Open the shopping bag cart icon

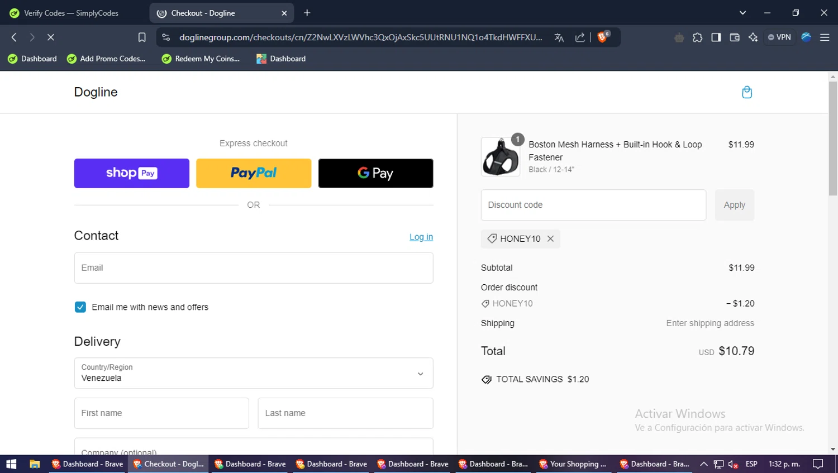tap(746, 92)
